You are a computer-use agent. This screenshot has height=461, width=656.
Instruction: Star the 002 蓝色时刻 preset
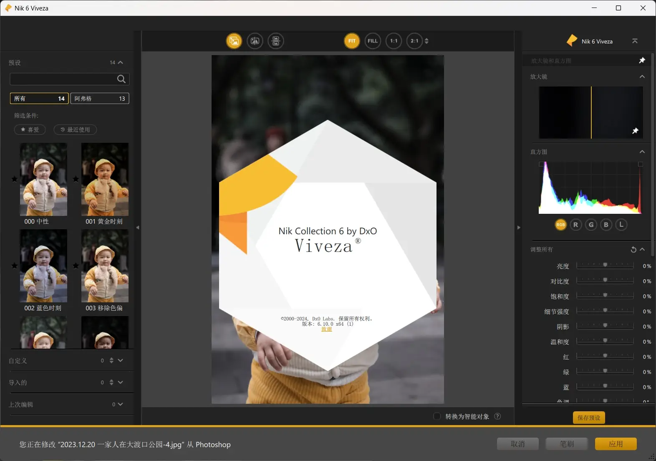click(15, 266)
